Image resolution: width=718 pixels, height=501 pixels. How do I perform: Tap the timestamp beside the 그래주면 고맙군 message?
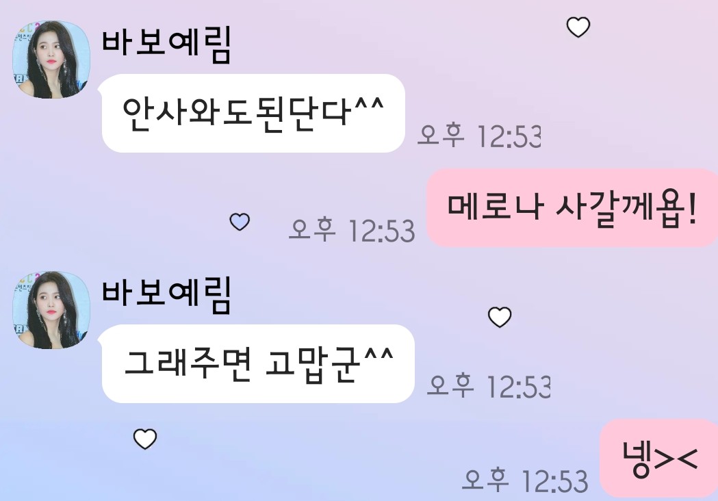click(x=488, y=387)
